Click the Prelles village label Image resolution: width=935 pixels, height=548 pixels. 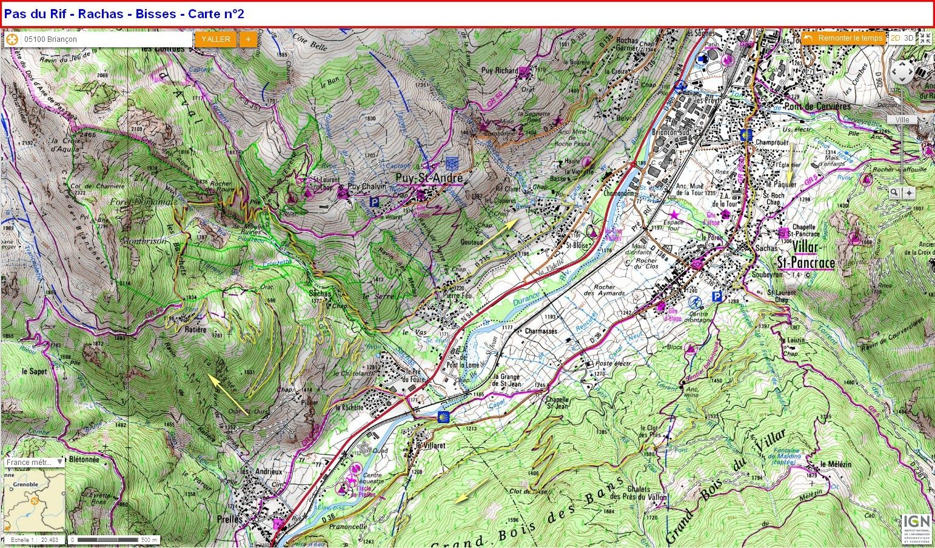pos(229,520)
